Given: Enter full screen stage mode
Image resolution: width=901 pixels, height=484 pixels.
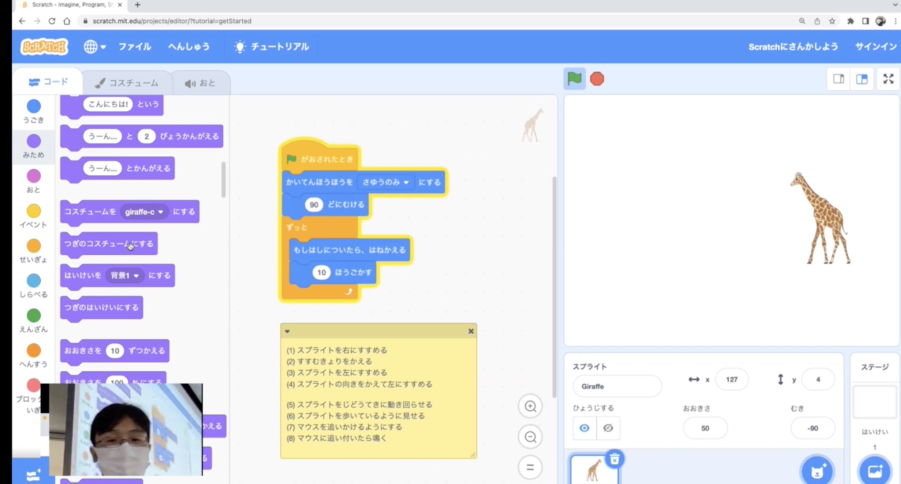Looking at the screenshot, I should point(888,79).
